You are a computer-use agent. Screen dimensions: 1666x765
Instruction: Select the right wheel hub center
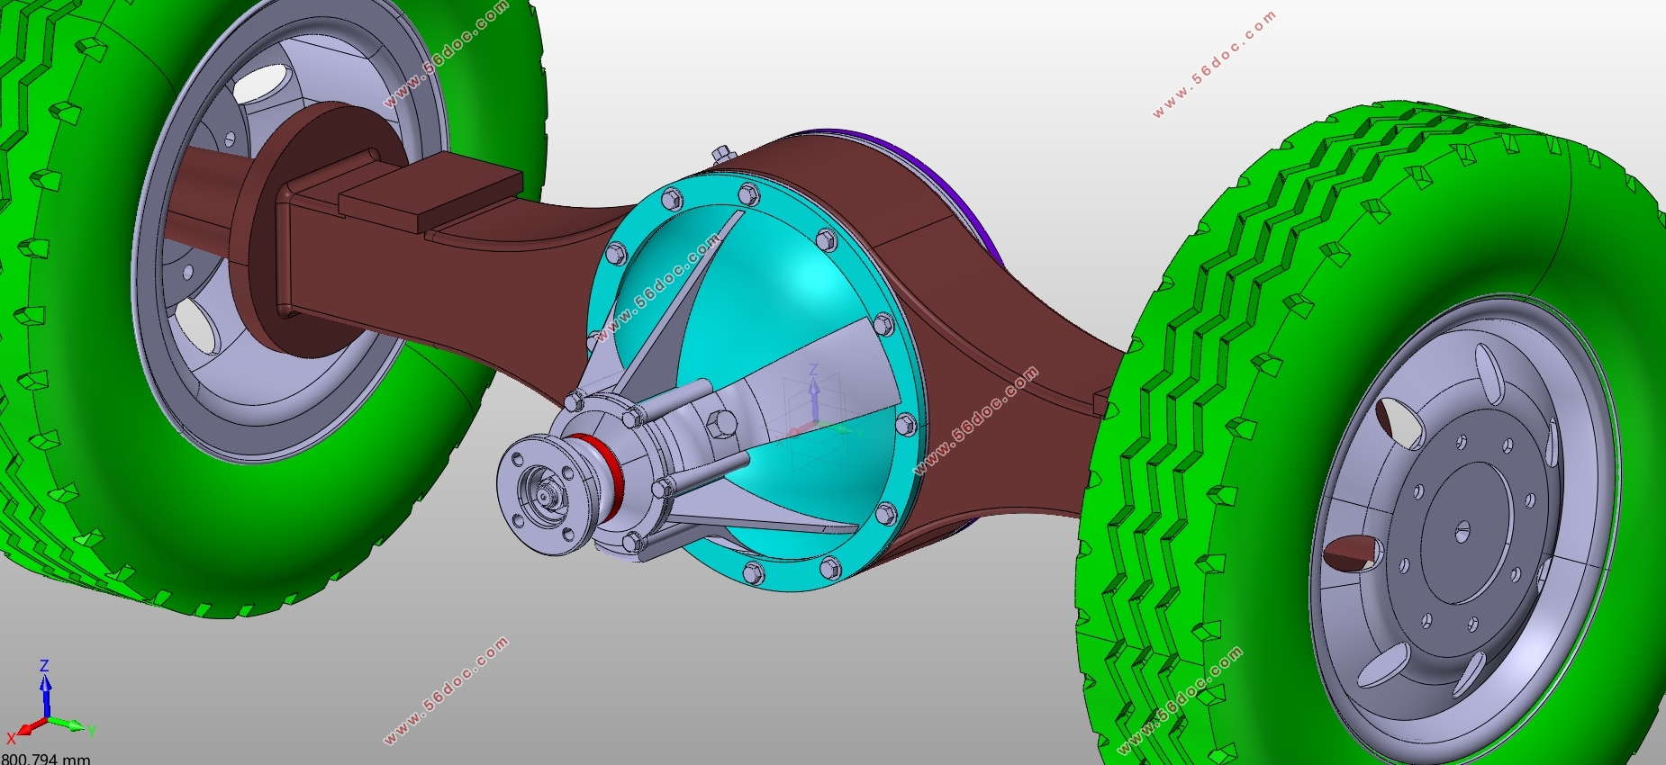click(x=1462, y=531)
